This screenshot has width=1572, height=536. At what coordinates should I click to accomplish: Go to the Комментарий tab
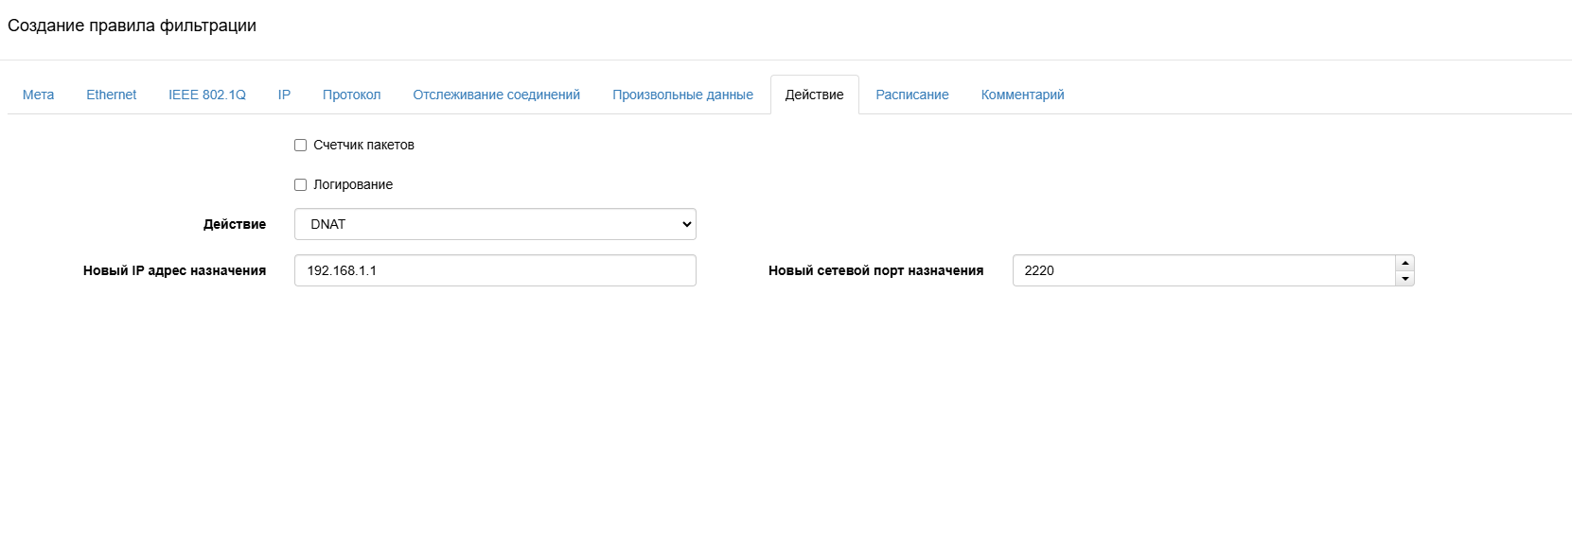pos(1022,95)
